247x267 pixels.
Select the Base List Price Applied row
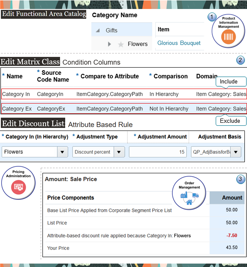click(109, 210)
